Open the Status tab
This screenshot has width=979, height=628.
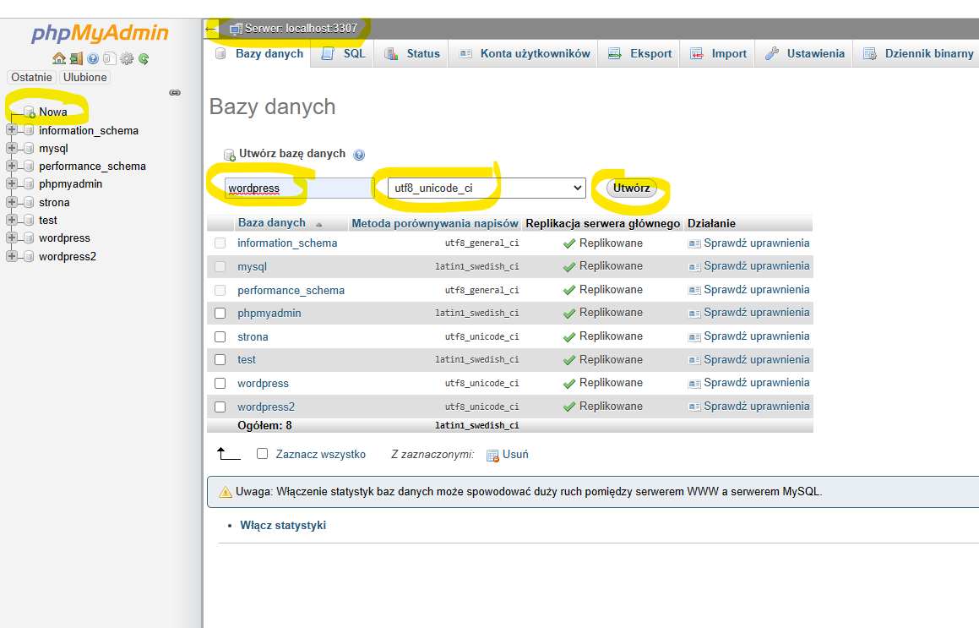click(412, 54)
